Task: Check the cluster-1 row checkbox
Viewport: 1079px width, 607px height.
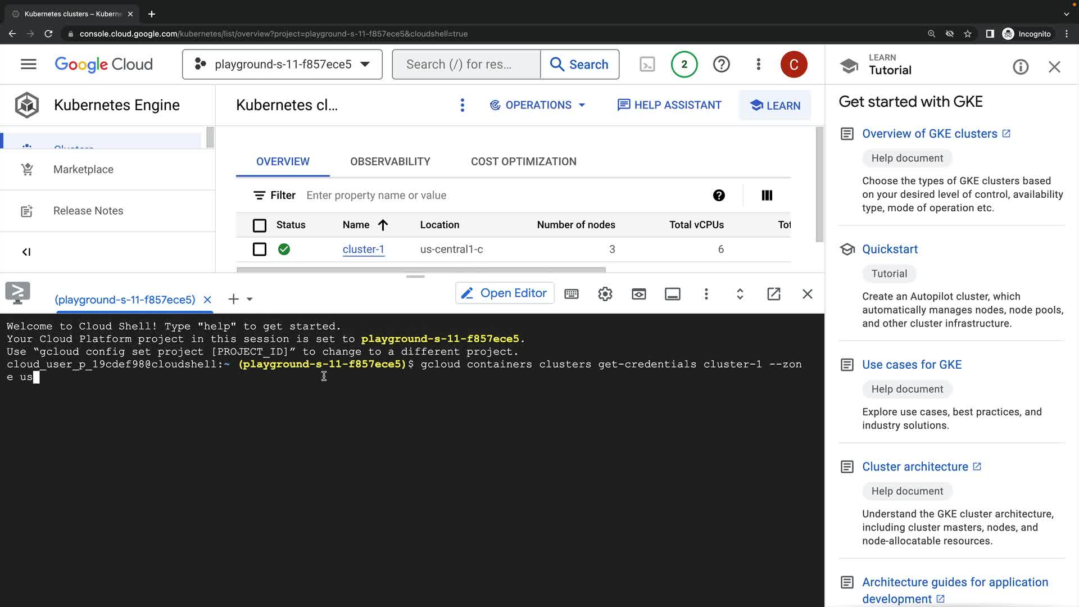Action: (x=260, y=250)
